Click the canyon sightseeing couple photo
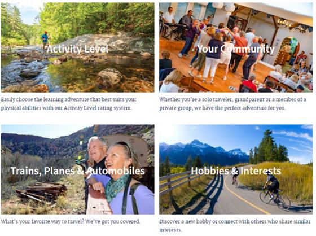The height and width of the screenshot is (236, 316). click(78, 169)
